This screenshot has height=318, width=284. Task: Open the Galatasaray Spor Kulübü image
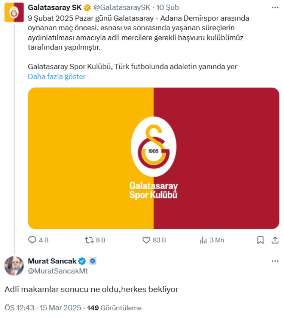click(153, 158)
